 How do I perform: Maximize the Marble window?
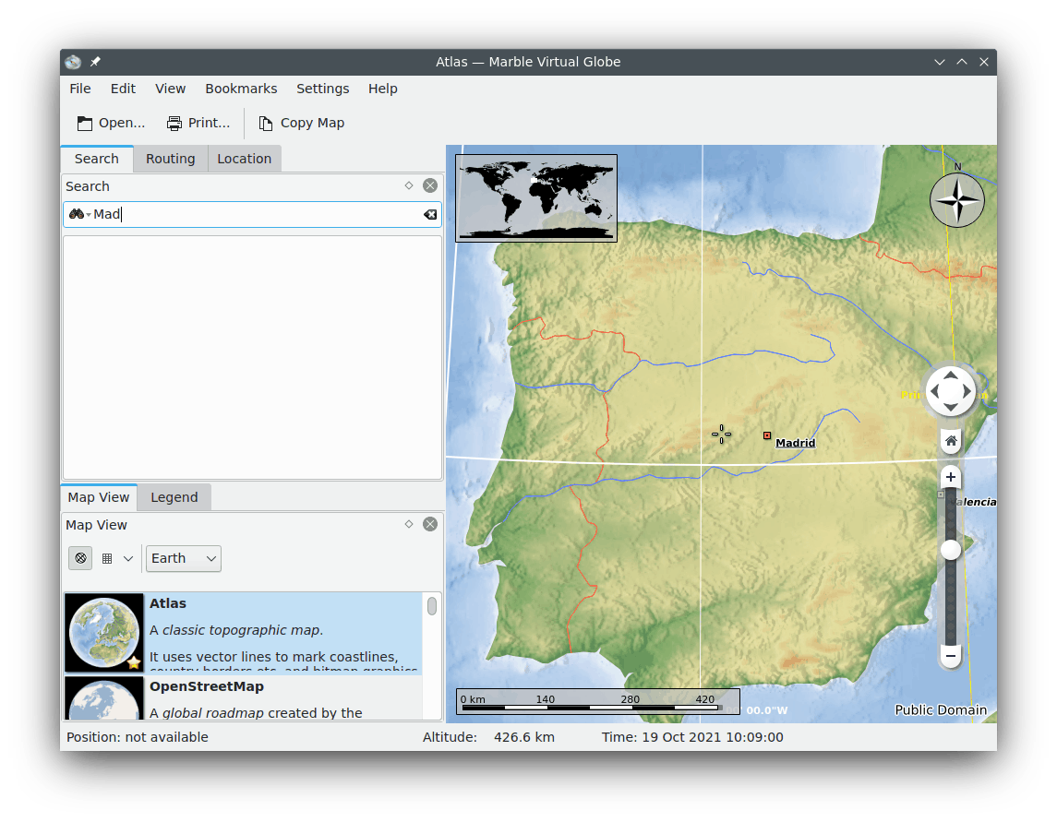[x=962, y=62]
